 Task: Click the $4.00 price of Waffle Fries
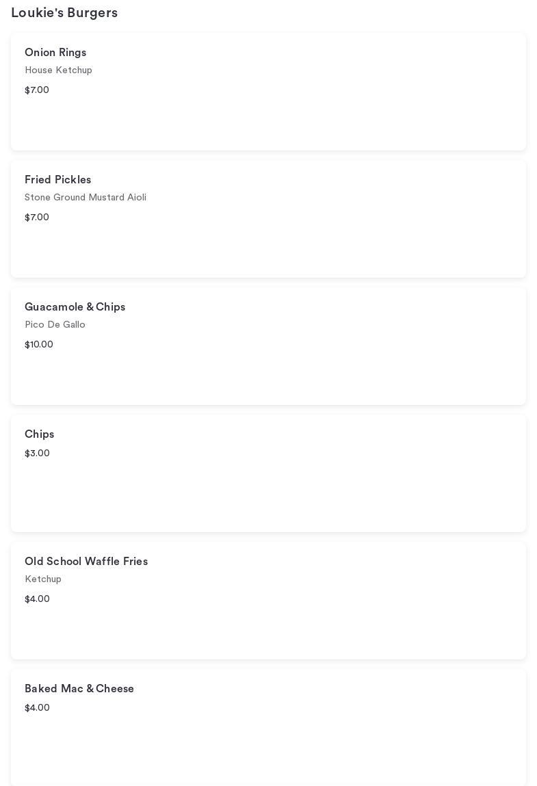pos(37,599)
